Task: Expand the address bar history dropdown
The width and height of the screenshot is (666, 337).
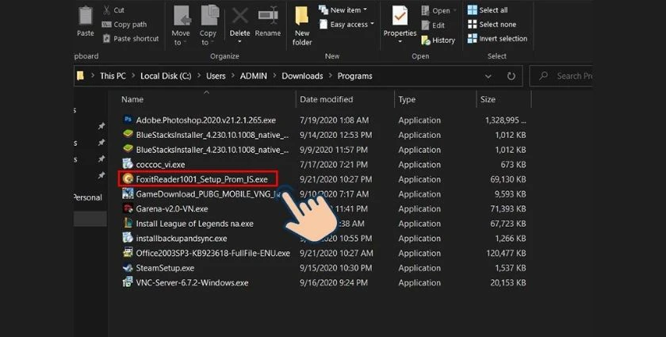Action: click(x=488, y=76)
